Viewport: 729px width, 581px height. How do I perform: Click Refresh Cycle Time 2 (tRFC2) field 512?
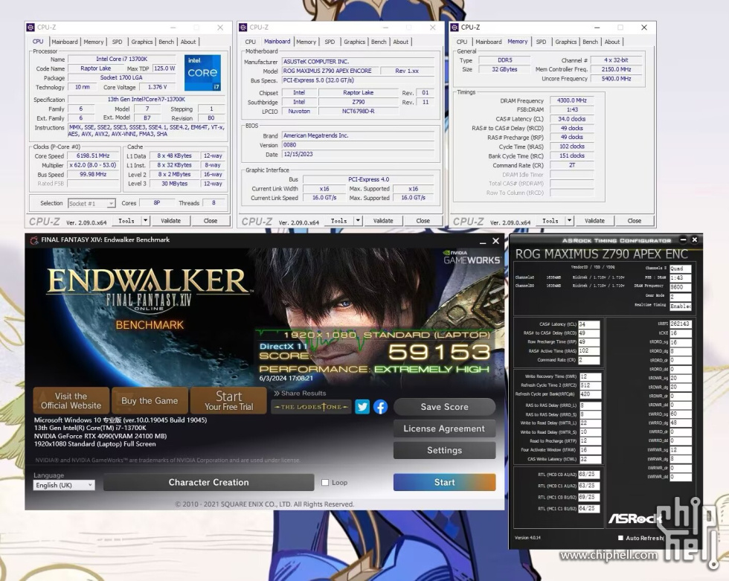590,385
